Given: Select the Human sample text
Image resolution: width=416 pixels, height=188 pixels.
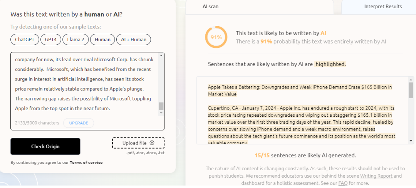Looking at the screenshot, I should point(102,39).
